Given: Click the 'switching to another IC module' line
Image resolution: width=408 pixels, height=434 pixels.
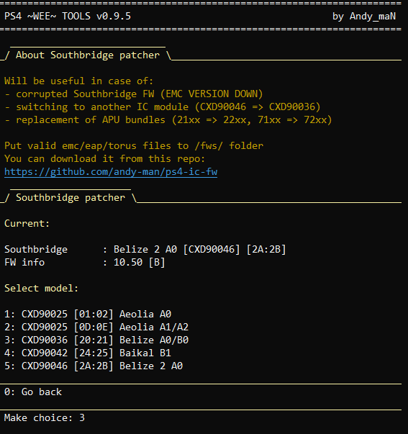Looking at the screenshot, I should (162, 107).
